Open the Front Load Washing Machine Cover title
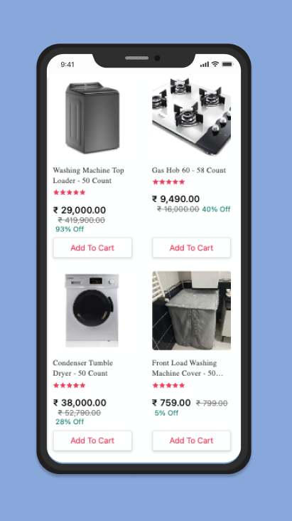This screenshot has width=292, height=521. tap(188, 368)
